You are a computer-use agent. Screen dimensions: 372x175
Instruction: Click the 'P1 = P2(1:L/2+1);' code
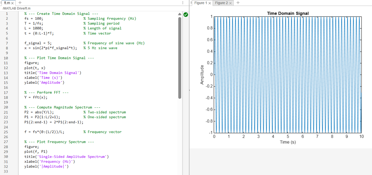[42, 117]
